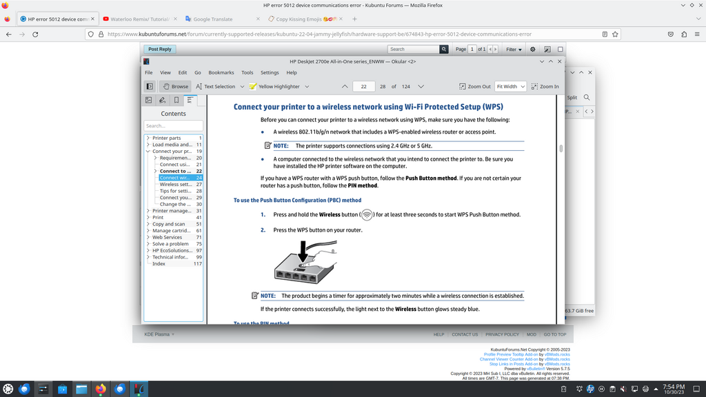Click the Post Reply button
706x397 pixels.
[x=159, y=49]
